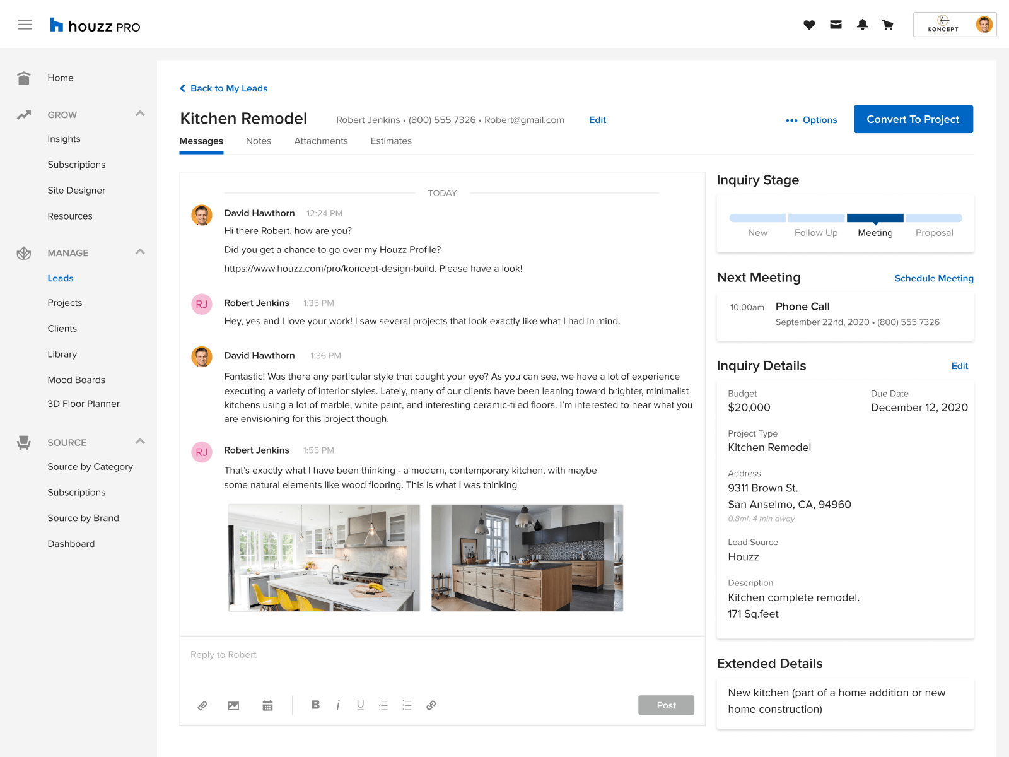
Task: Toggle italic formatting in the reply toolbar
Action: tap(338, 705)
